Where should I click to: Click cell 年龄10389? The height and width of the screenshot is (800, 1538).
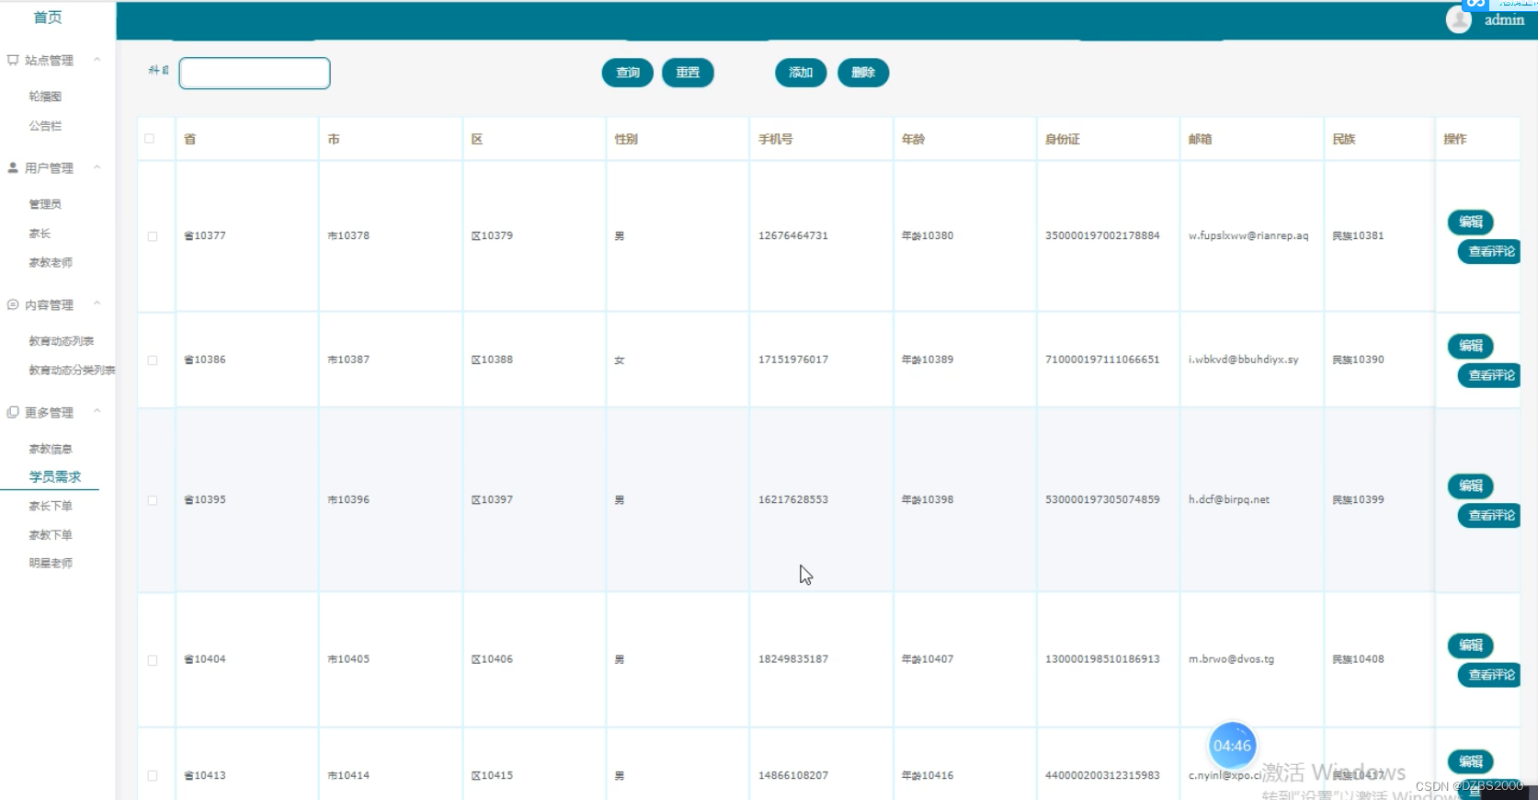coord(928,360)
